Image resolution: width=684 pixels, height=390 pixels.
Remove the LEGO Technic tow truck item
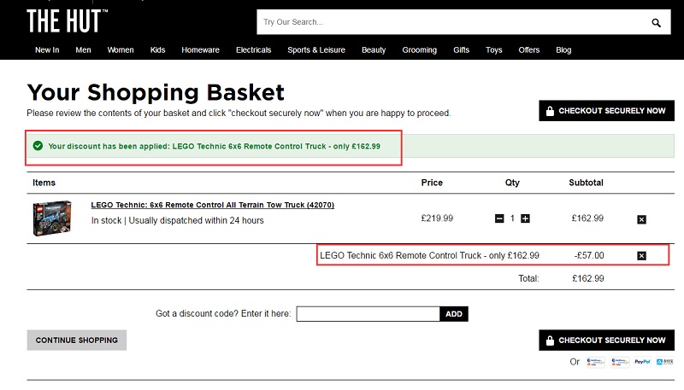(x=642, y=219)
